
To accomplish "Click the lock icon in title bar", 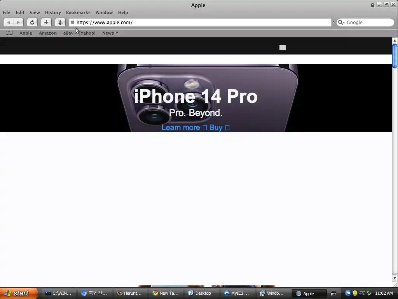I will pyautogui.click(x=372, y=5).
